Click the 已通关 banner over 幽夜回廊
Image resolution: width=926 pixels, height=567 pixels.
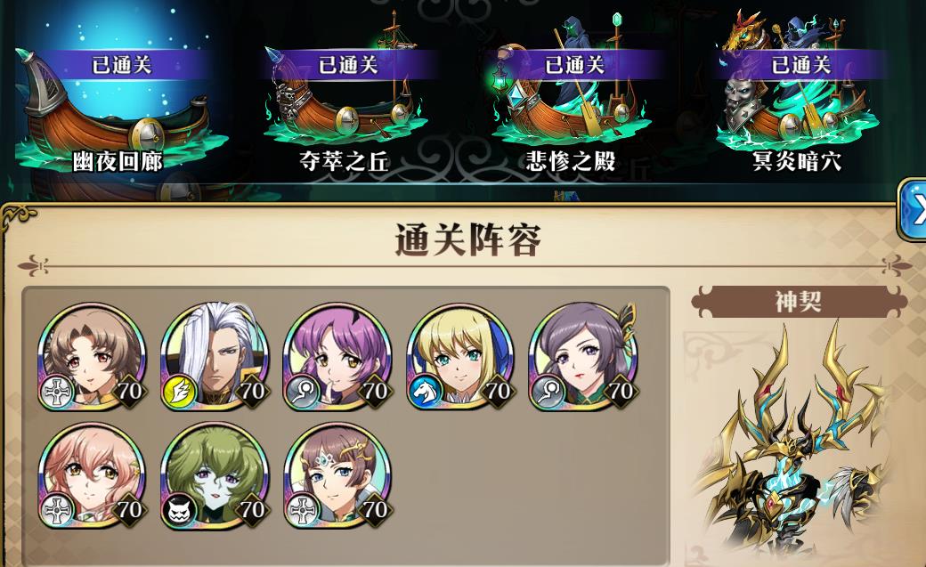[x=121, y=64]
